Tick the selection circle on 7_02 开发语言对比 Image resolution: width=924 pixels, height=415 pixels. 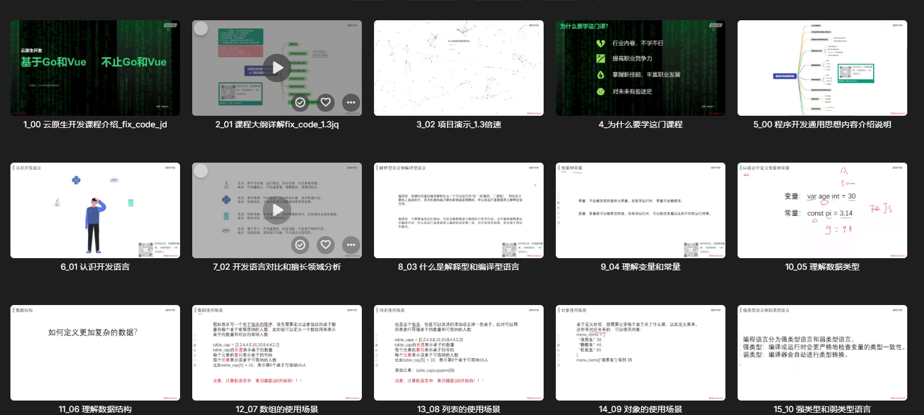(201, 171)
